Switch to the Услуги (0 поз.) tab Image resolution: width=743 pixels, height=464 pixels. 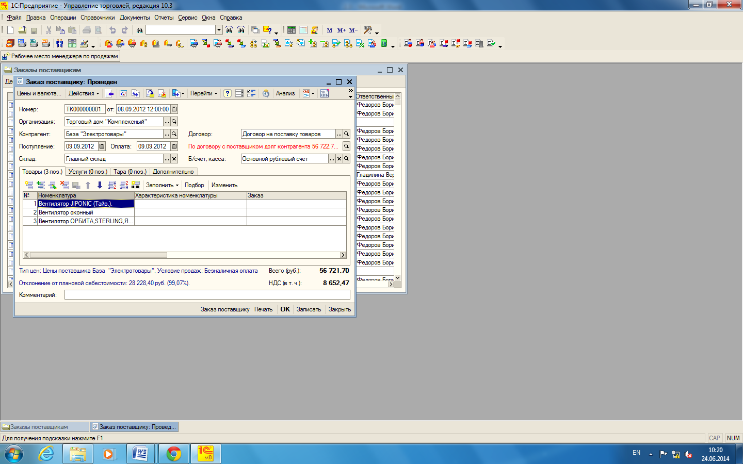click(x=88, y=172)
